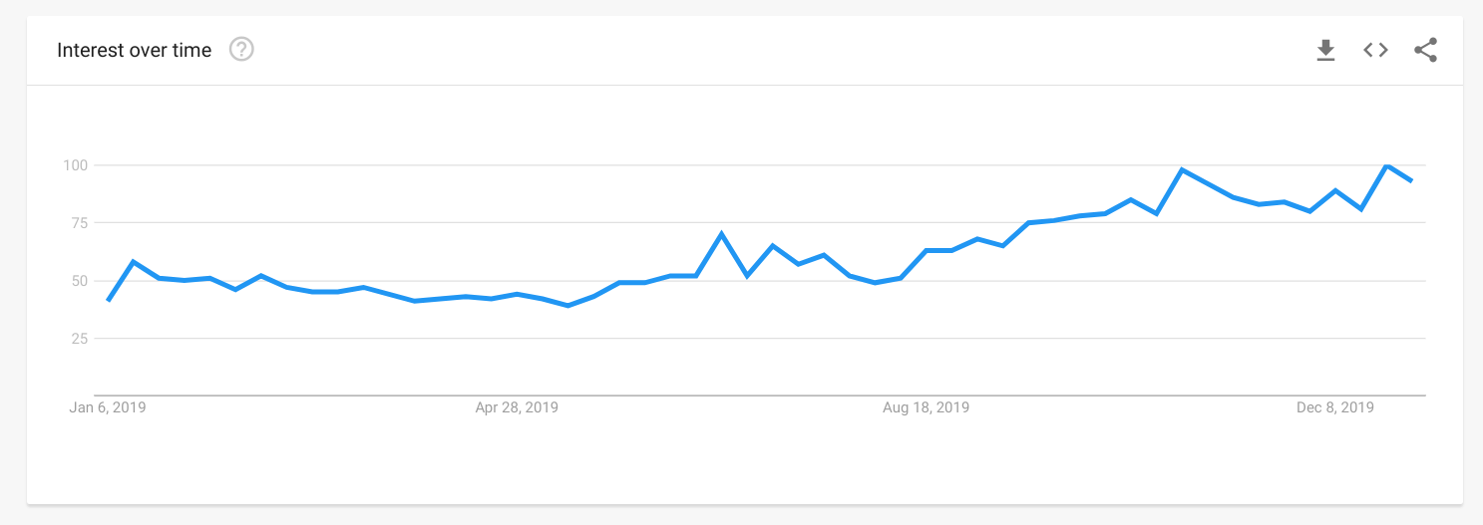
Task: Click the help question mark icon
Action: point(241,49)
